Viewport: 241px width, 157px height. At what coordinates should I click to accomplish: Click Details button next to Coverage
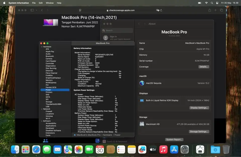[x=204, y=67]
